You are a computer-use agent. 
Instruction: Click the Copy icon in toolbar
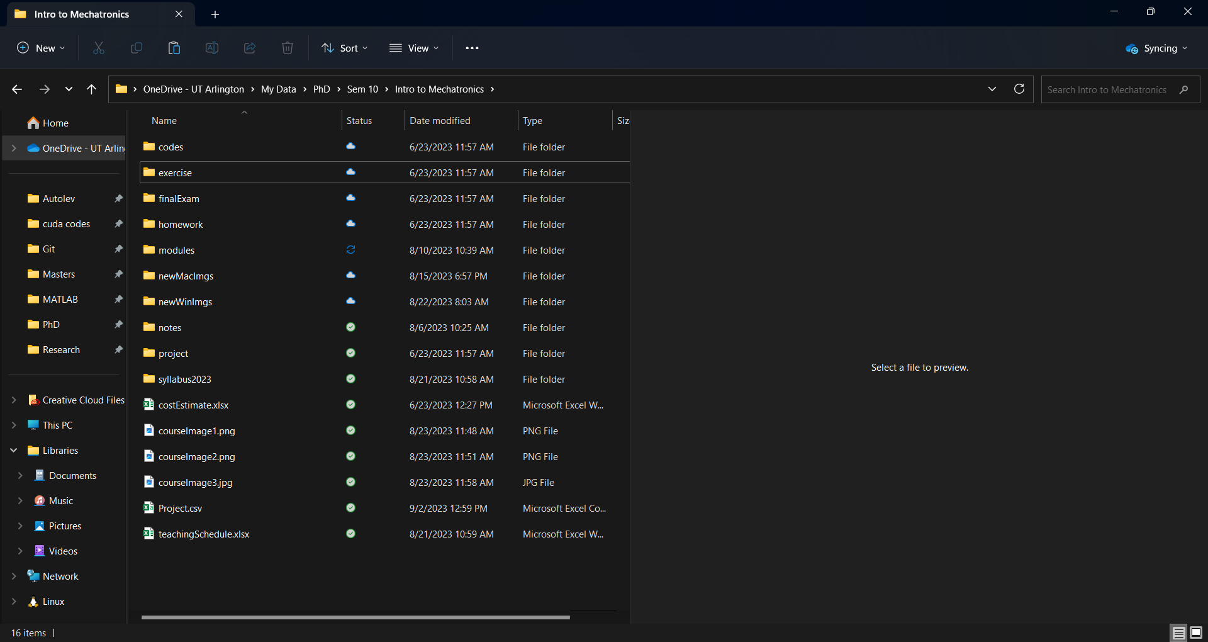click(x=137, y=48)
